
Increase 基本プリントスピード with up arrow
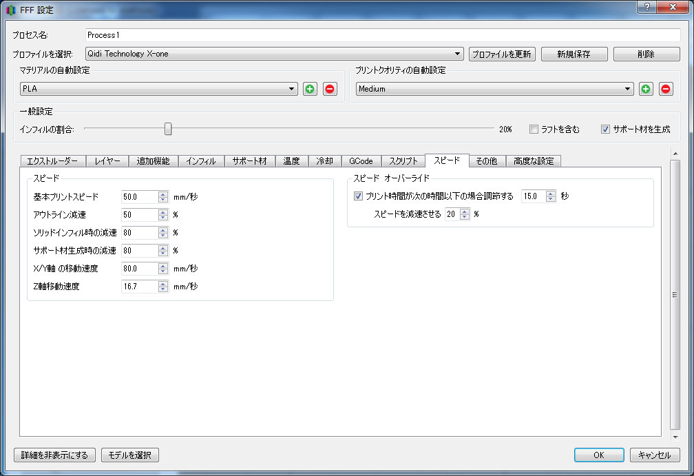point(163,194)
